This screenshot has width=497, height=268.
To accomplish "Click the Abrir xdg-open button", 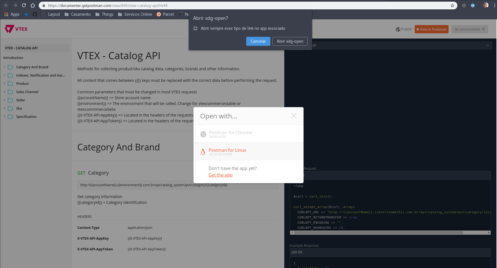I will (x=290, y=41).
